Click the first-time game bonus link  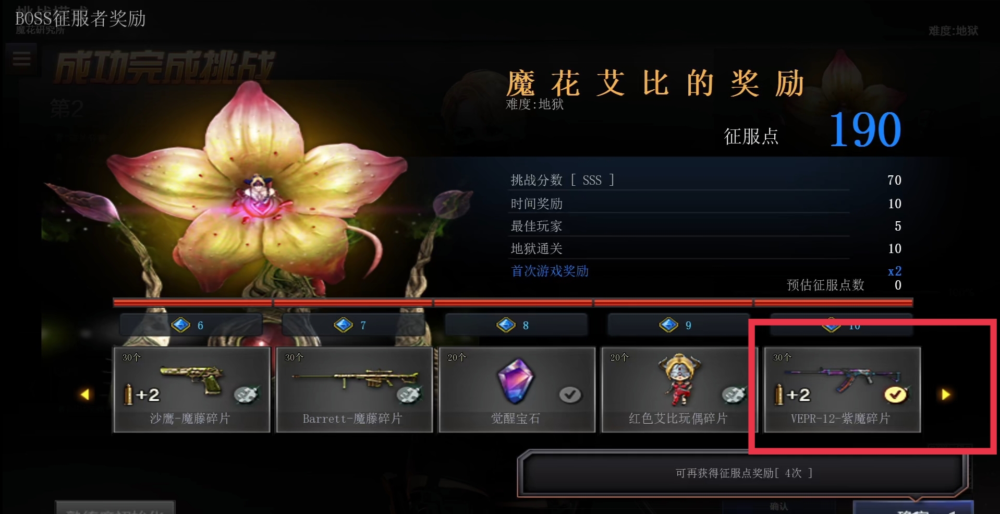(550, 271)
